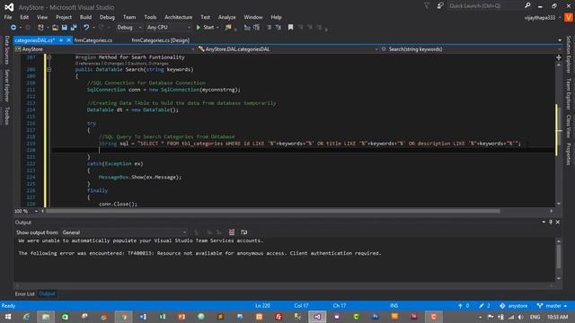Pin the categoriesDAL.cs tab
The width and height of the screenshot is (575, 323).
coord(61,40)
